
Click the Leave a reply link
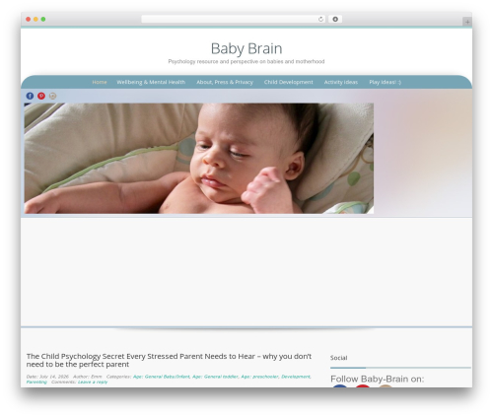[93, 382]
